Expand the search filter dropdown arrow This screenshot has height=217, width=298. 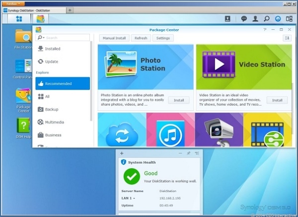click(x=44, y=38)
